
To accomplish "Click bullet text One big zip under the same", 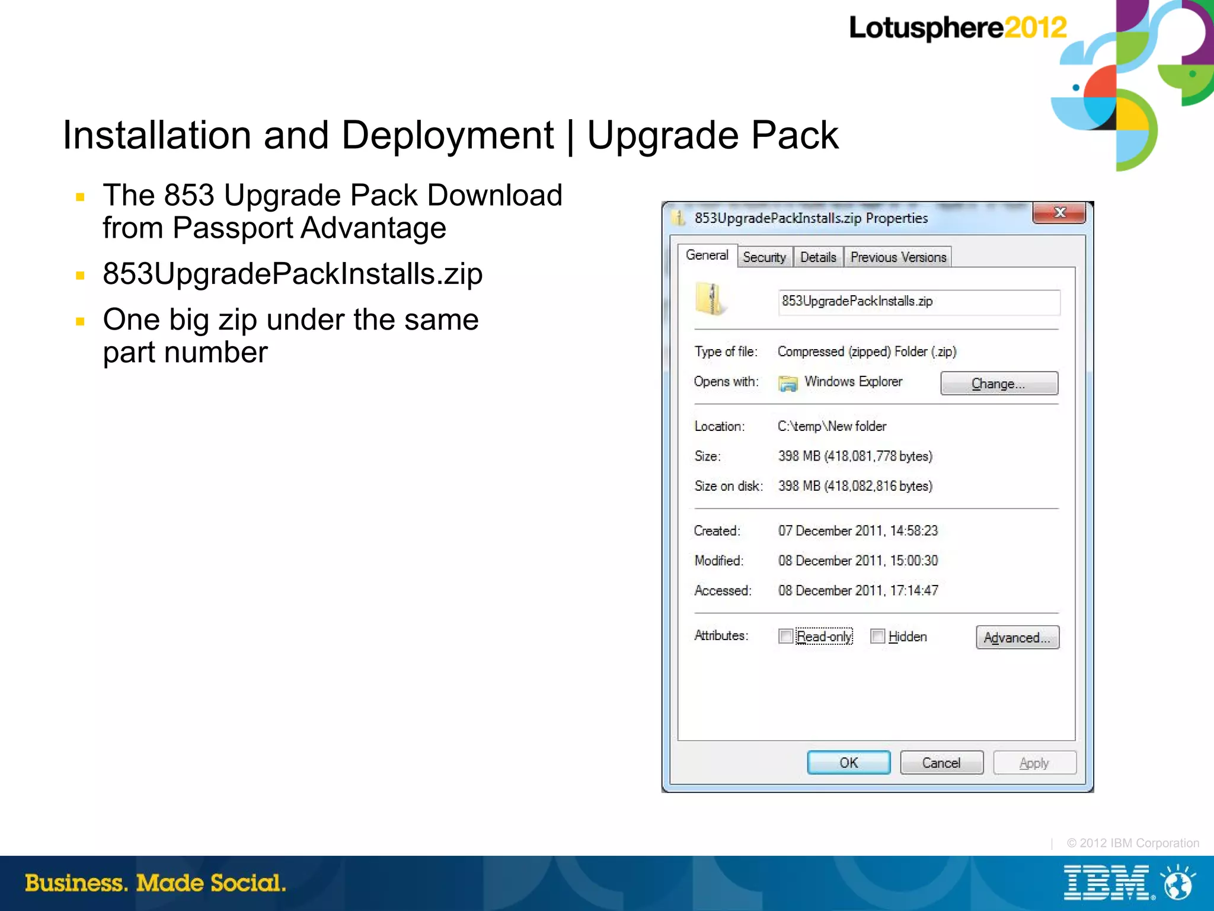I will [x=290, y=319].
